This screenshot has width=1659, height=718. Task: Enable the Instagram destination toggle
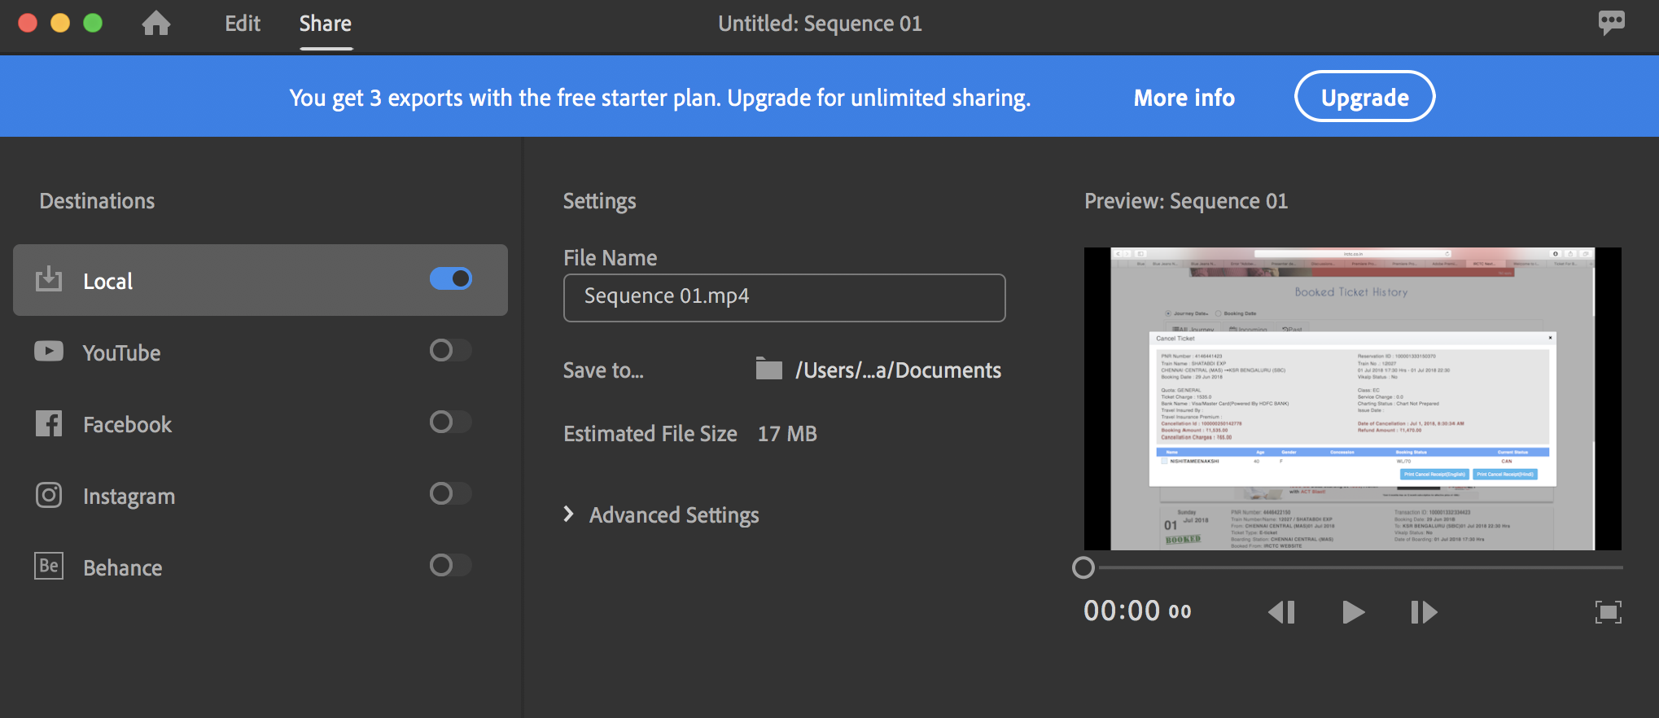coord(451,494)
